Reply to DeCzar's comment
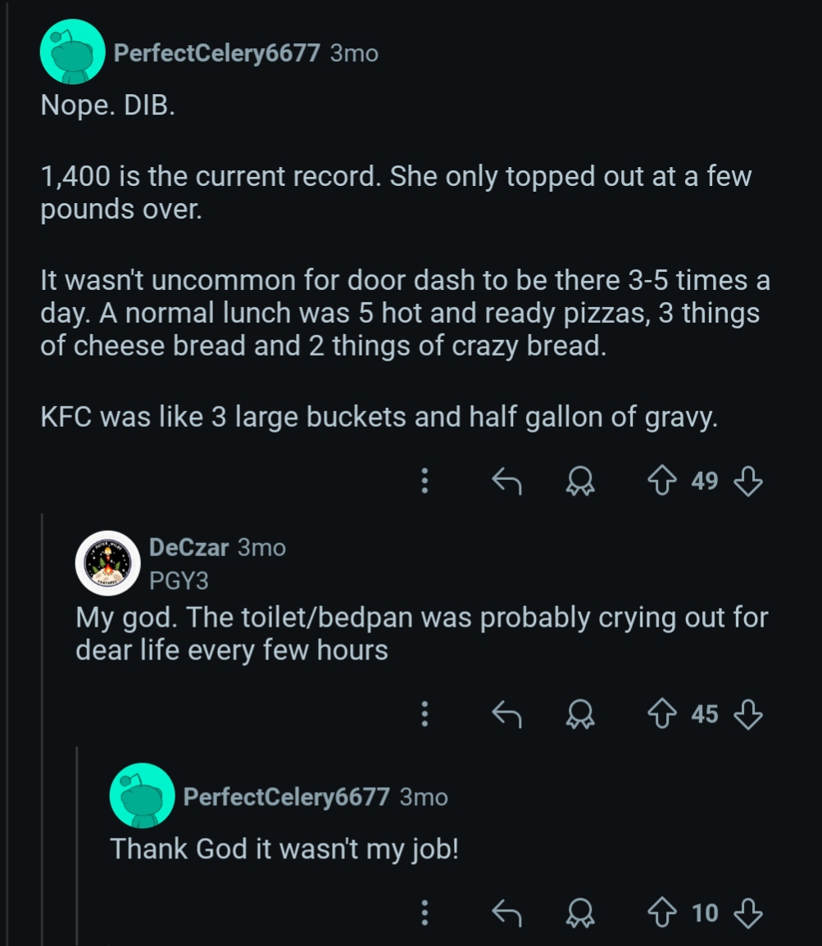 [x=506, y=714]
